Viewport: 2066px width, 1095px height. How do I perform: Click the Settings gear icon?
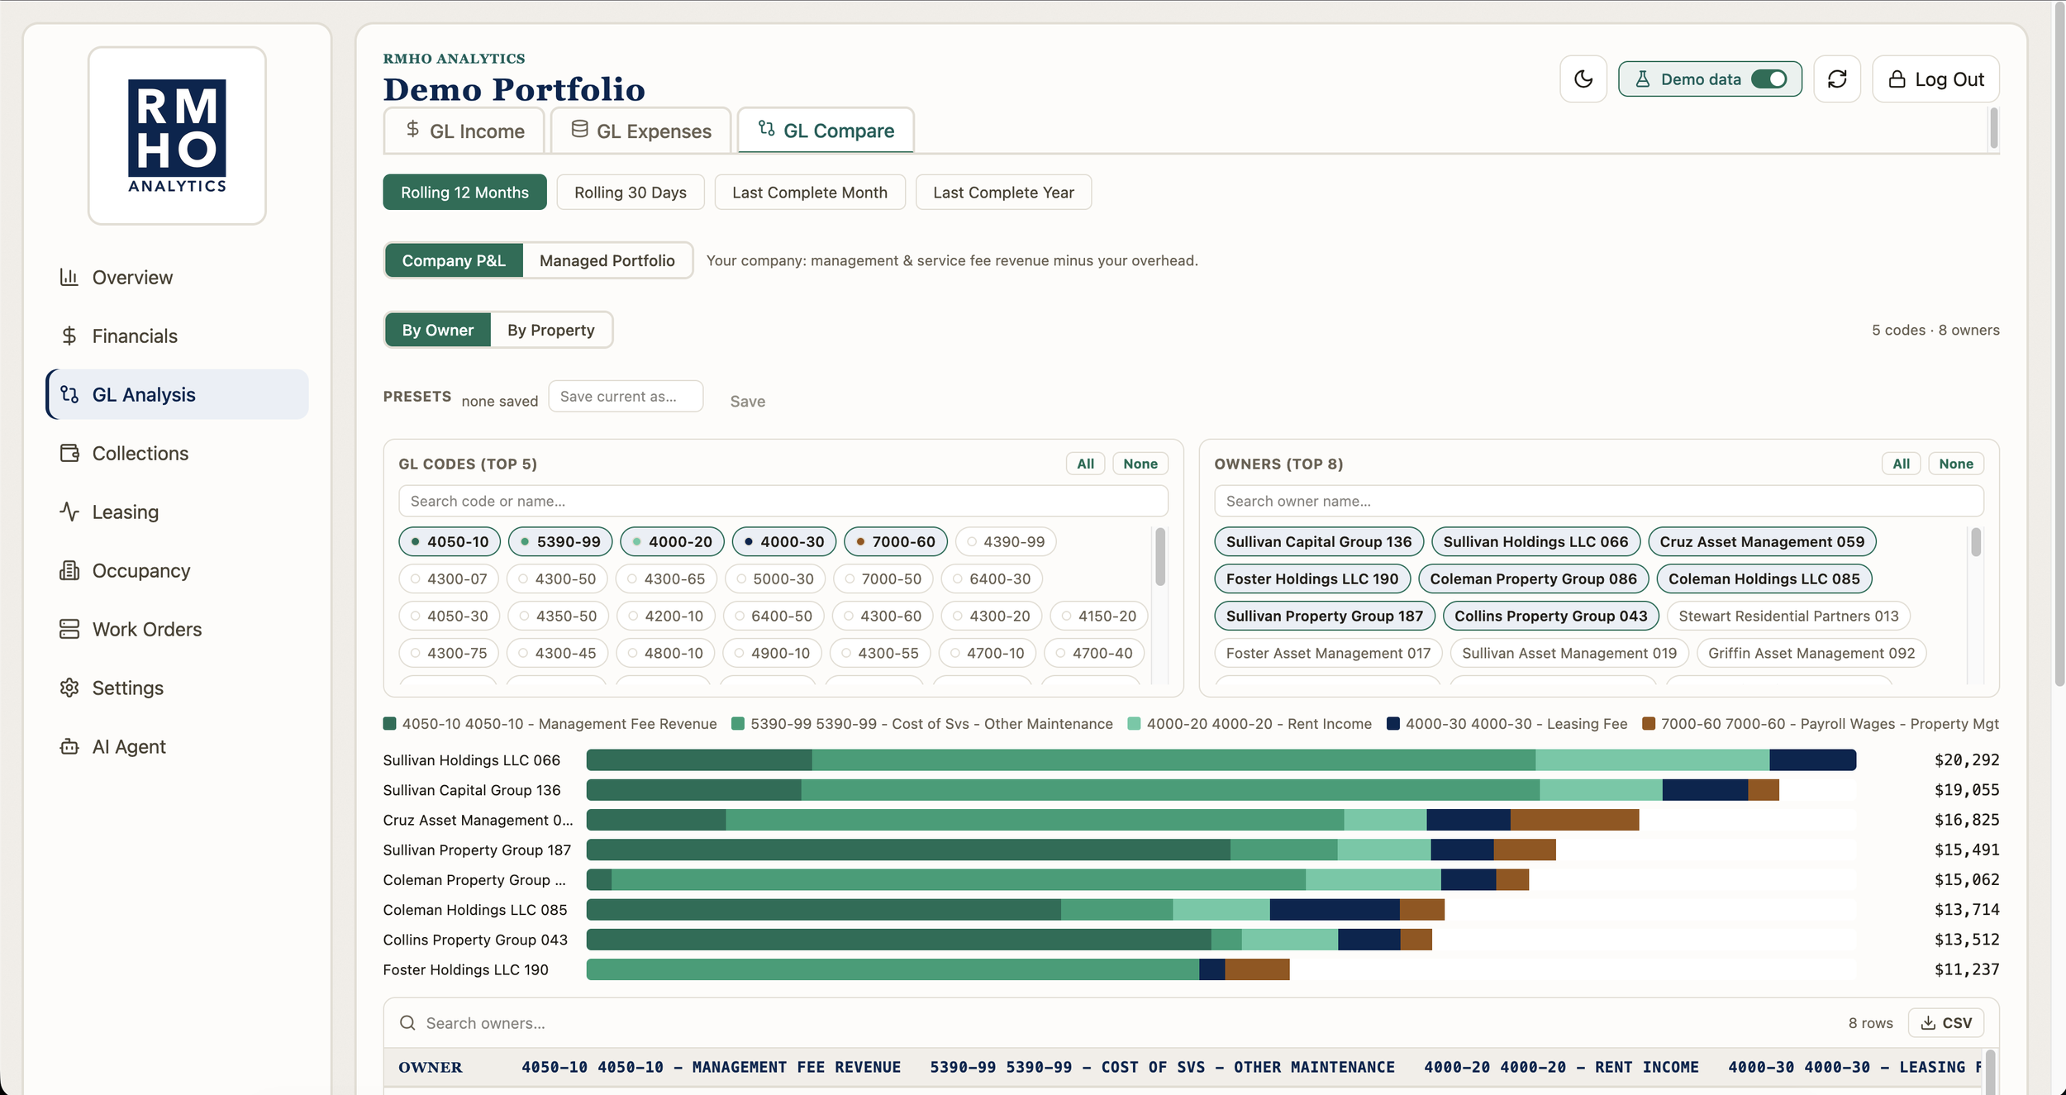click(x=69, y=688)
